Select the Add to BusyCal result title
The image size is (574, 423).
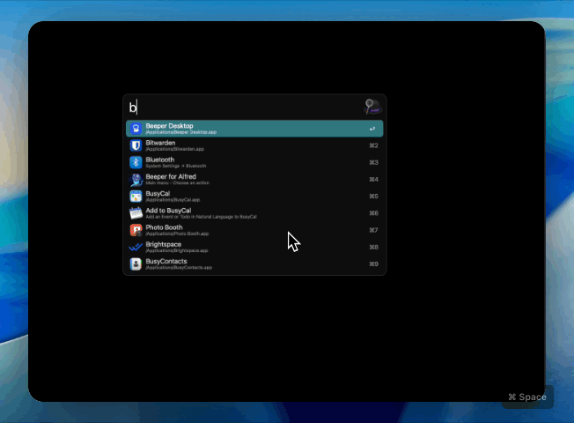pyautogui.click(x=168, y=211)
